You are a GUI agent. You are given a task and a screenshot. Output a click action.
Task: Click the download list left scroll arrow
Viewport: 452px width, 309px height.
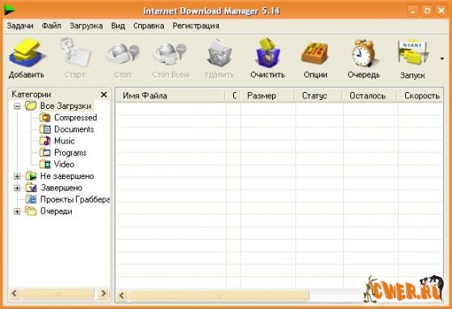(x=122, y=295)
